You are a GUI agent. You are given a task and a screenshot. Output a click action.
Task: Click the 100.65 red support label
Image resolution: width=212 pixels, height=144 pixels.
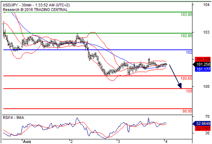[186, 78]
